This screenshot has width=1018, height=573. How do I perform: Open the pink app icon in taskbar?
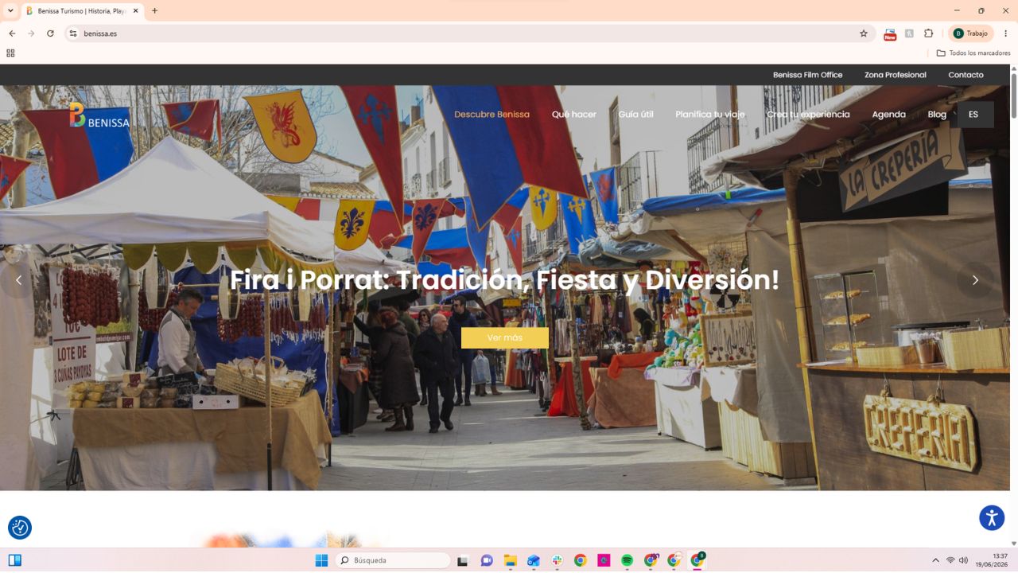pos(604,560)
